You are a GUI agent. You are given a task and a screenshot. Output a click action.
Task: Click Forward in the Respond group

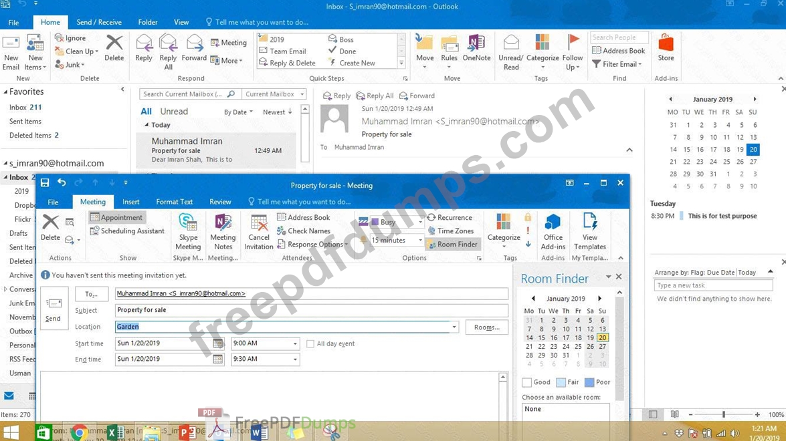tap(194, 49)
